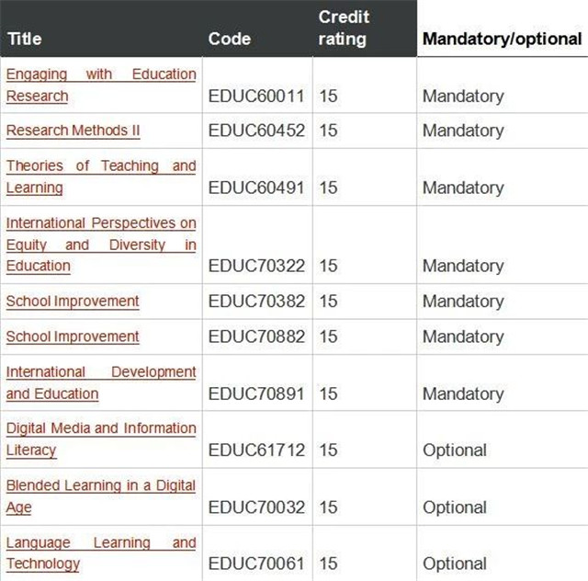The width and height of the screenshot is (588, 581).
Task: Open the Research Methods II link
Action: pos(73,131)
